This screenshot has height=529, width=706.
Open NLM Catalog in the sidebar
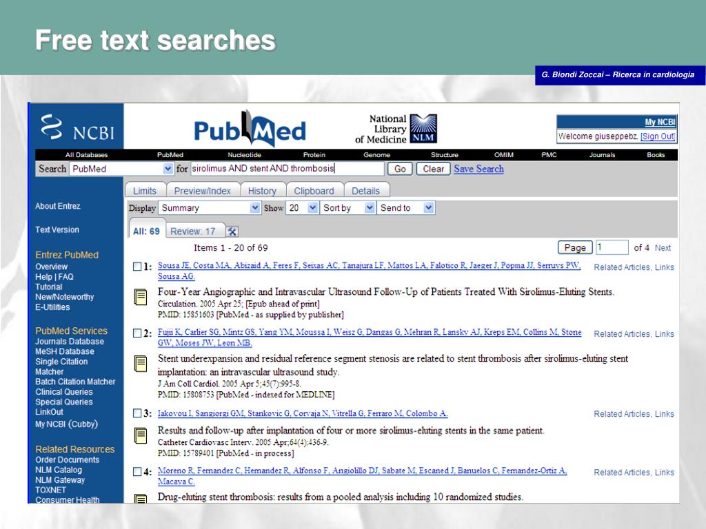coord(59,470)
